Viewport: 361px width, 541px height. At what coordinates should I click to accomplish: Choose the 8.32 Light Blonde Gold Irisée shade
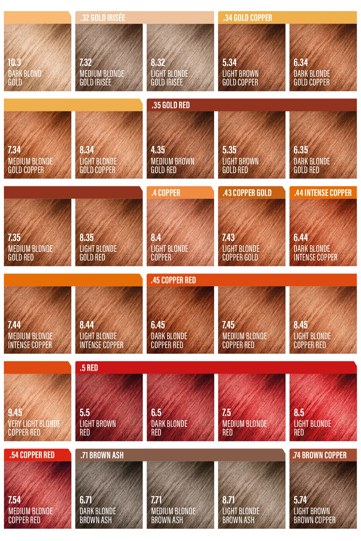pos(180,57)
